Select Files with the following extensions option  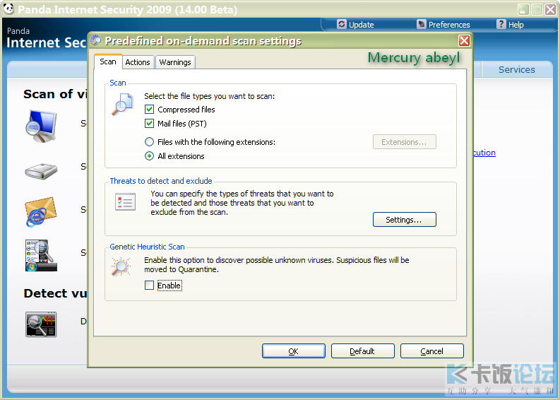point(149,142)
